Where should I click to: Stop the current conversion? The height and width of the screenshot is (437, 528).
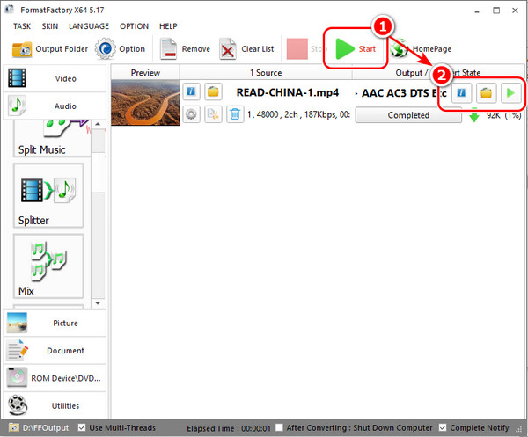304,49
